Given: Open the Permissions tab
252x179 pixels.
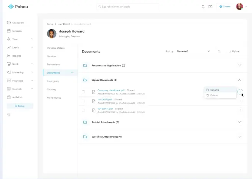Looking at the screenshot, I should [x=54, y=64].
